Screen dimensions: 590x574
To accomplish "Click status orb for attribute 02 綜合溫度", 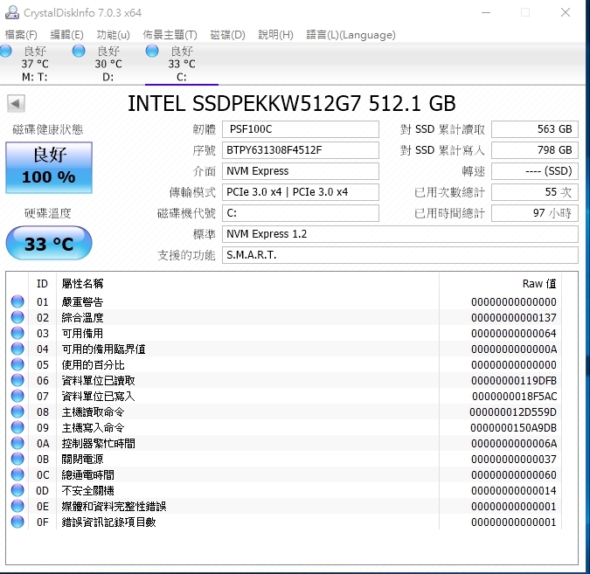I will (x=17, y=317).
